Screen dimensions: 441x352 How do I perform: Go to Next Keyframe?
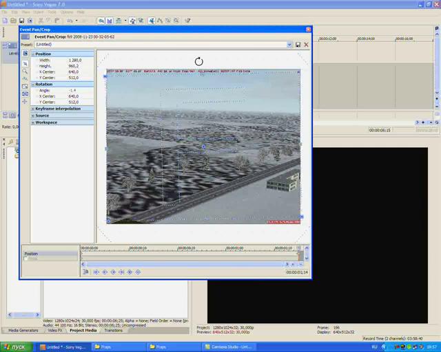(x=113, y=272)
